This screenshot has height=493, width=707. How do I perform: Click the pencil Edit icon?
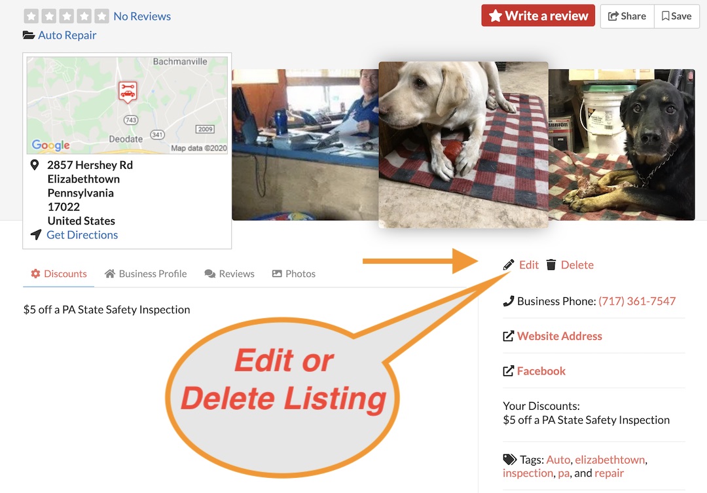pos(509,265)
